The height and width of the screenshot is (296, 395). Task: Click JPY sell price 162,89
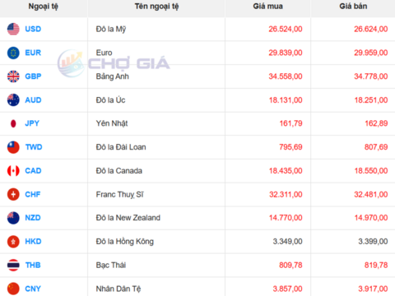point(376,123)
